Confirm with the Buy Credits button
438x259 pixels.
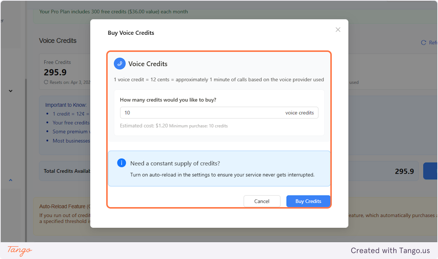click(x=308, y=201)
